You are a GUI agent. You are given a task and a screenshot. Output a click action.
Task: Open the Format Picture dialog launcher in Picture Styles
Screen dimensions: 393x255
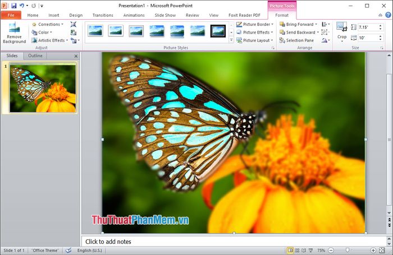273,48
